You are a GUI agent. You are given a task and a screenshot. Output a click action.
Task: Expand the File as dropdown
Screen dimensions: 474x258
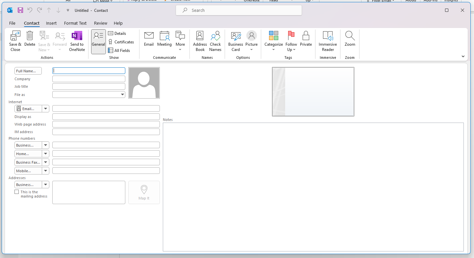[x=122, y=95]
